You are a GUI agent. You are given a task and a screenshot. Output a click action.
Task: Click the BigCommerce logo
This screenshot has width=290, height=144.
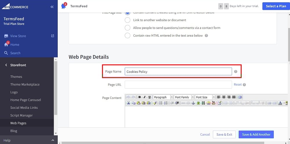click(15, 6)
